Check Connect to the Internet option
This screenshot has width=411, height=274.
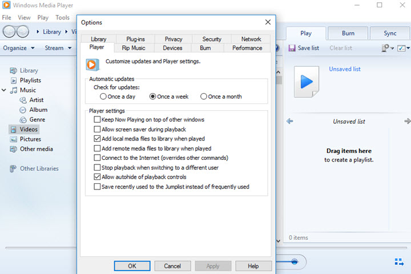tap(97, 158)
